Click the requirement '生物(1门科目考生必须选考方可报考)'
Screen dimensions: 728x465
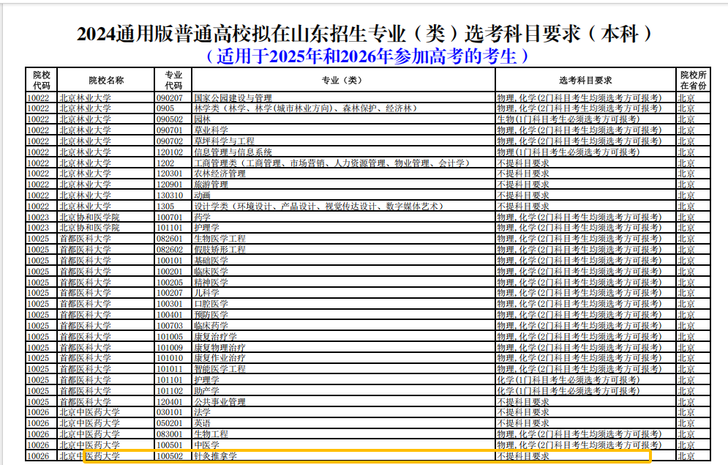pos(568,119)
